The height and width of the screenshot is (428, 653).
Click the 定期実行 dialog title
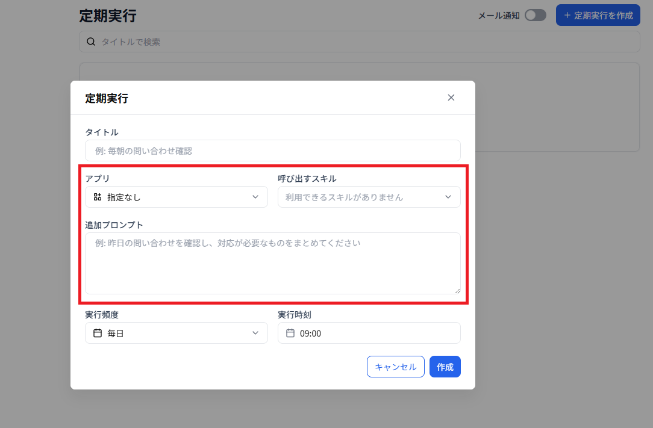[x=107, y=98]
